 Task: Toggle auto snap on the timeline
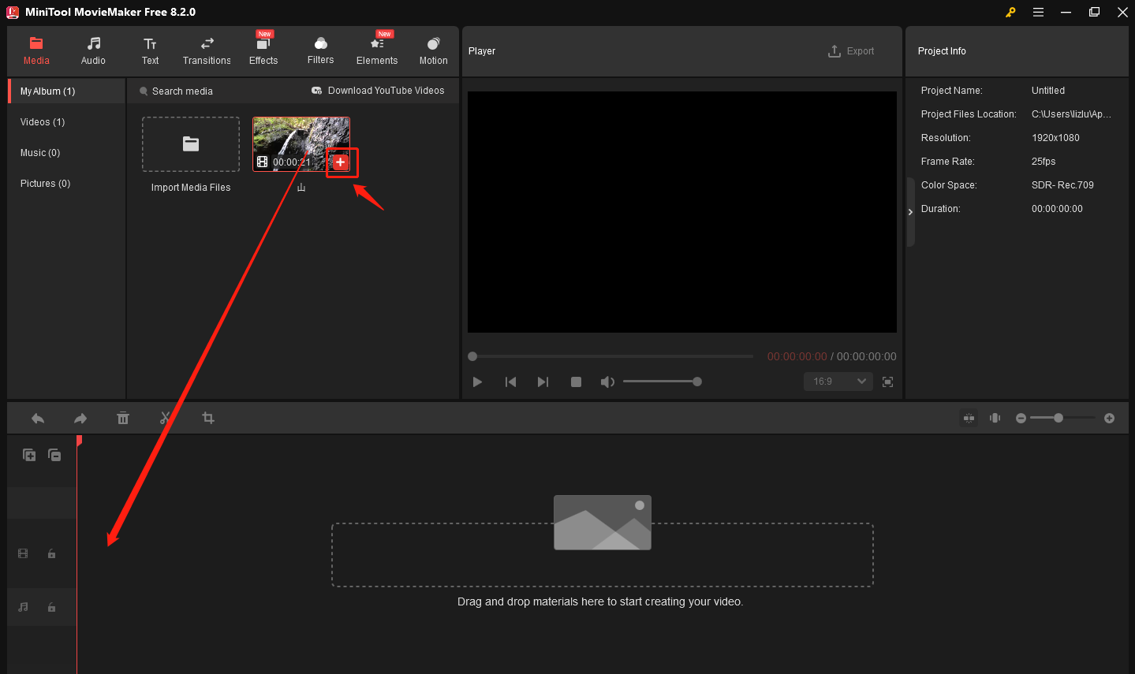tap(969, 418)
